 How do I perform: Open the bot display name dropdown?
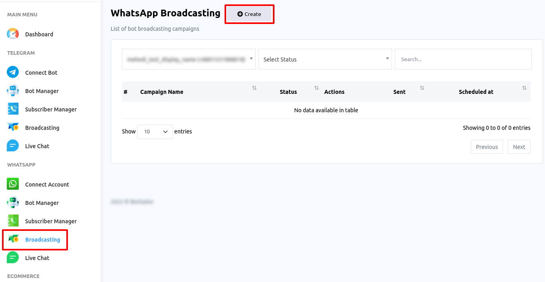pos(189,59)
